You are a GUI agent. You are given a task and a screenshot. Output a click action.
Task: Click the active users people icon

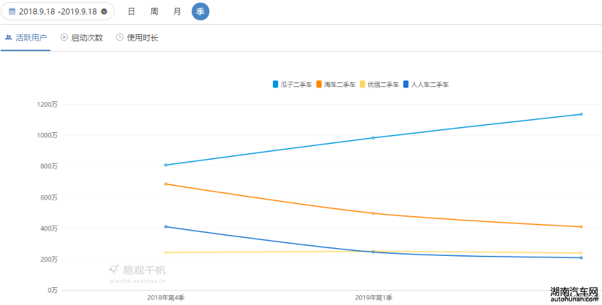pyautogui.click(x=9, y=37)
